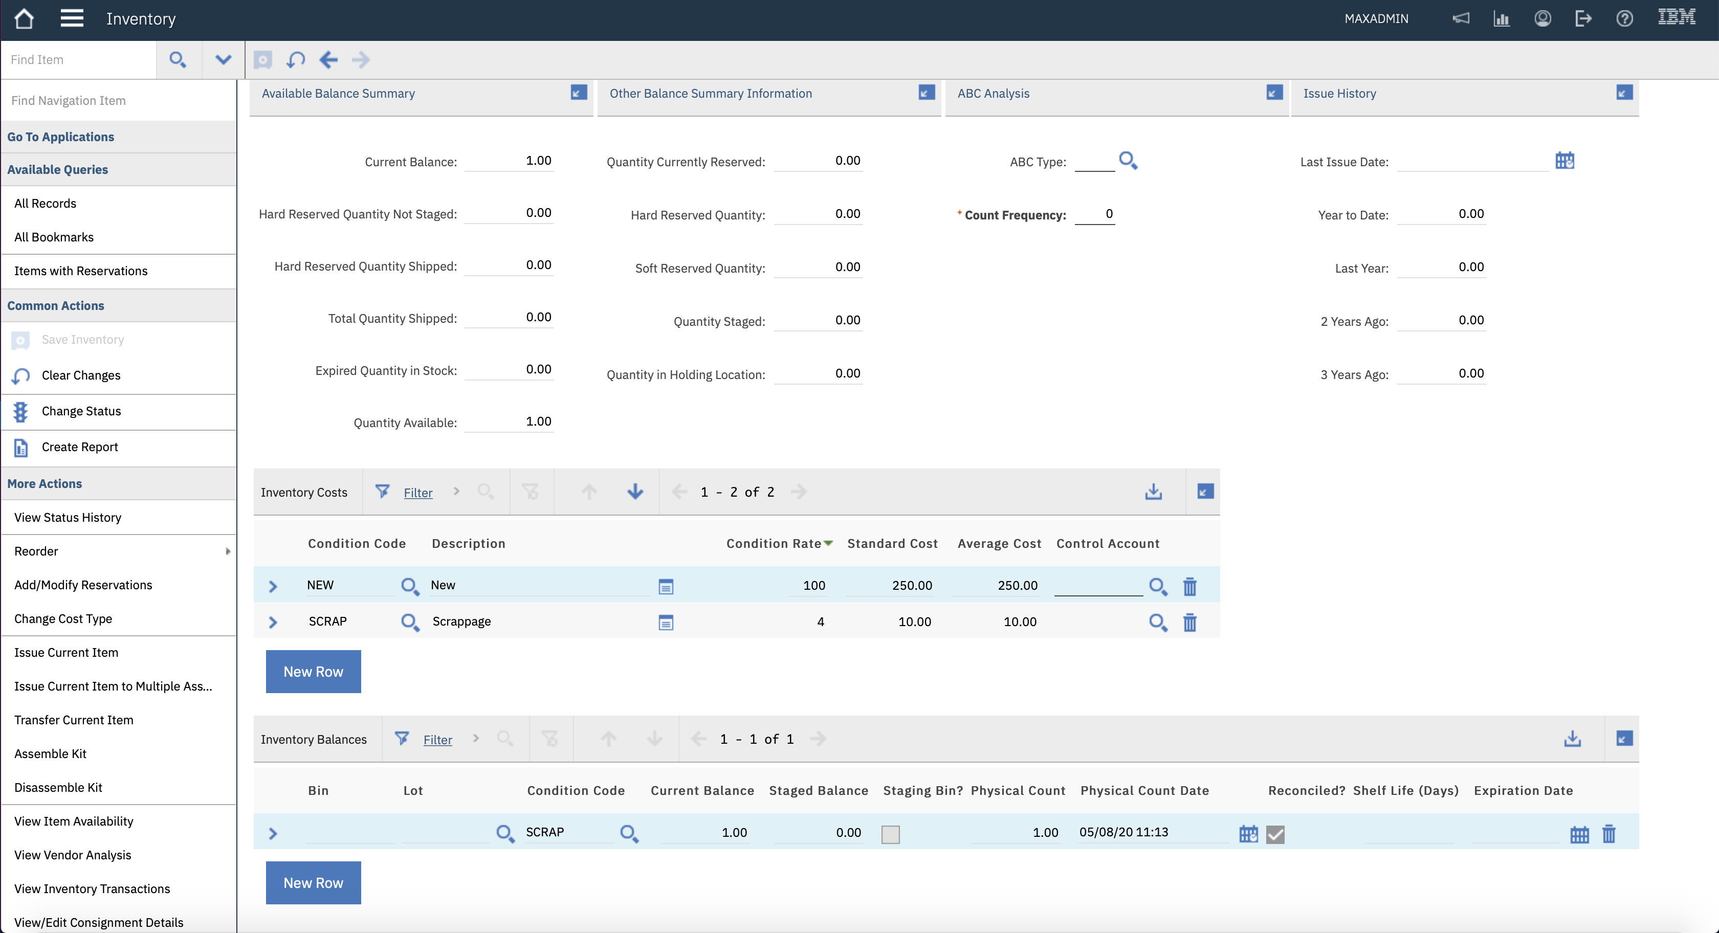Choose Change Status from Common Actions
This screenshot has width=1719, height=933.
[x=81, y=411]
